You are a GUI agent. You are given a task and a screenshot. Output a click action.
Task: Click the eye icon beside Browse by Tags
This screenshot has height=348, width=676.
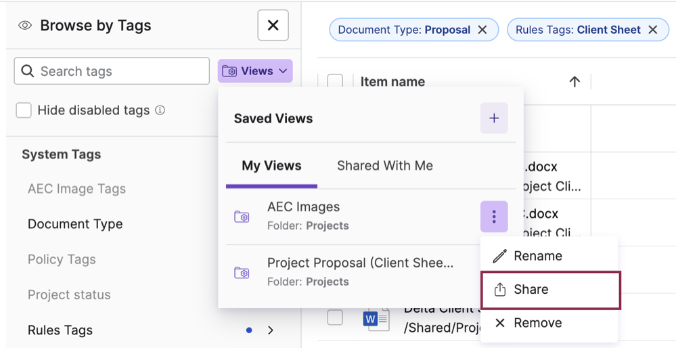[x=25, y=26]
